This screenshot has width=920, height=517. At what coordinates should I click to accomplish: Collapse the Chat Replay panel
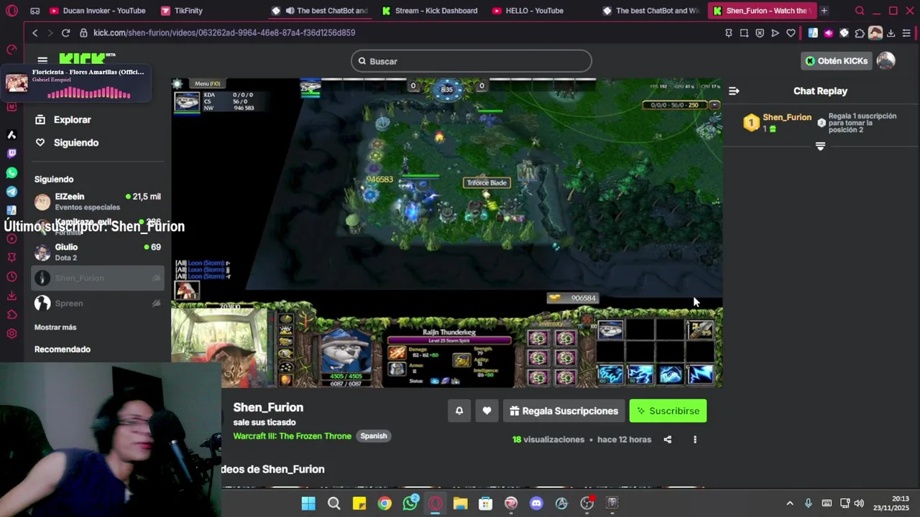click(734, 91)
